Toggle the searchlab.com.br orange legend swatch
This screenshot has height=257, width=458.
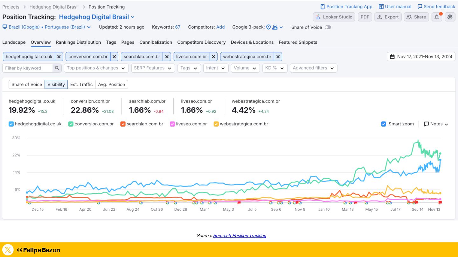123,124
